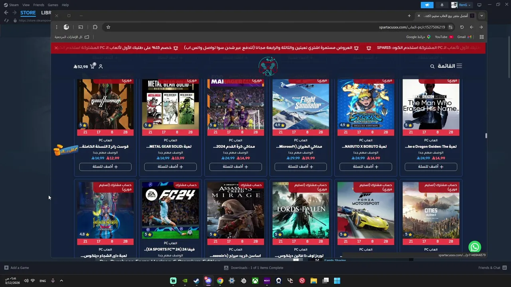Expand the Chrome tab search chevron

point(481,16)
